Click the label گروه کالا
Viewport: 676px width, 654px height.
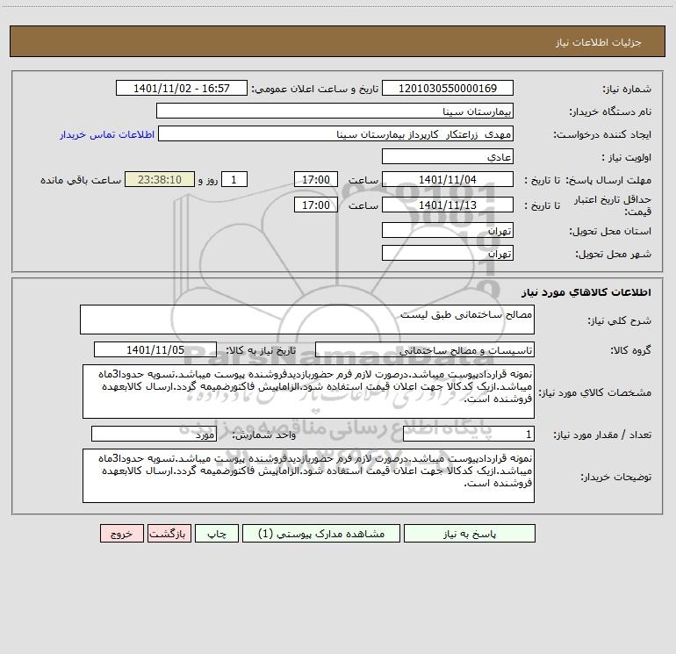tap(630, 351)
